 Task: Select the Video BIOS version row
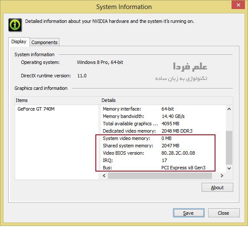pyautogui.click(x=163, y=153)
